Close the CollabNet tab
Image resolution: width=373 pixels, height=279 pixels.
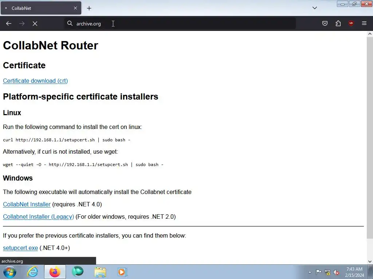coord(75,8)
